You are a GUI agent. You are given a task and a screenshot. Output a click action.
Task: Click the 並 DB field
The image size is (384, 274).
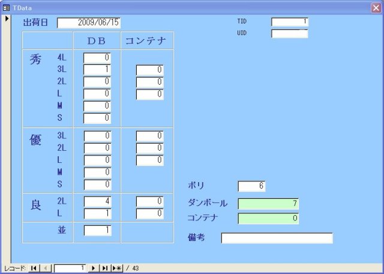click(97, 231)
